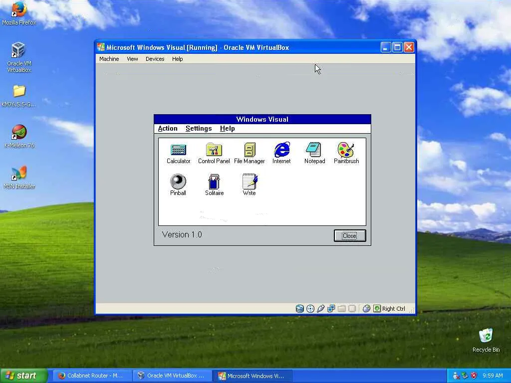Click the Close button in Windows Visual
Screen dimensions: 511x383
[x=350, y=235]
